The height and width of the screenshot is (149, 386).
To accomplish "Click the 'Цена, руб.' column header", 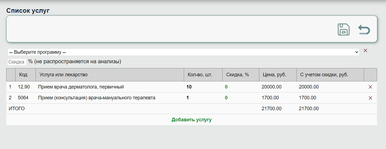I will pyautogui.click(x=274, y=75).
